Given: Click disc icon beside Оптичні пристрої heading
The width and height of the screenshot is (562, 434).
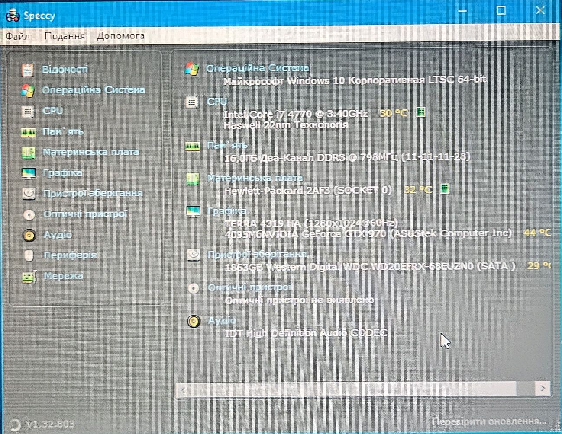Looking at the screenshot, I should (194, 288).
